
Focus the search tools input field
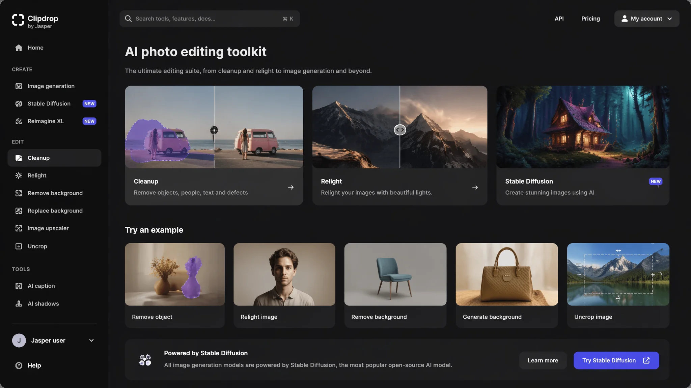pos(210,19)
